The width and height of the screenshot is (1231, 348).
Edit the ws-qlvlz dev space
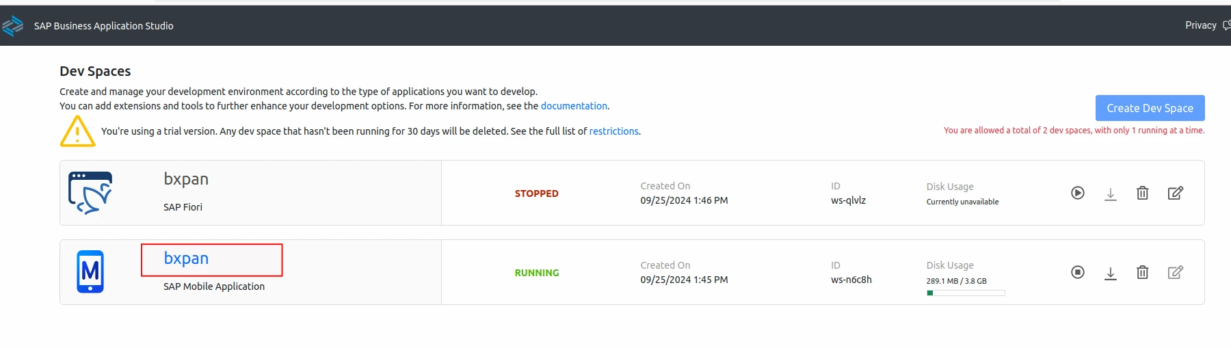coord(1175,193)
